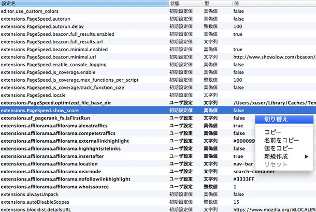Select extensions.PageSpeed.autorun row
This screenshot has width=316, height=212.
(158, 19)
